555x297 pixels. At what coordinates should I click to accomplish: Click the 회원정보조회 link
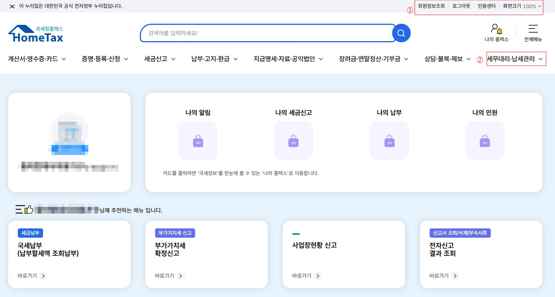coord(431,6)
